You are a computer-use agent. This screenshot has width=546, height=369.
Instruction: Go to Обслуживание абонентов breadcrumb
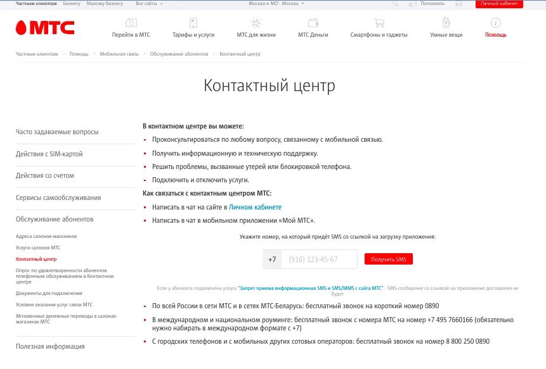179,54
